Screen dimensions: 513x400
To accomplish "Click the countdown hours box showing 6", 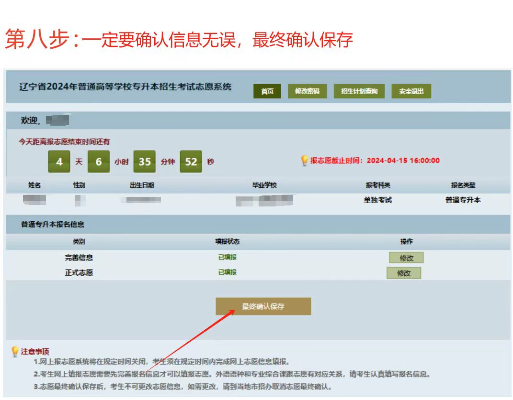I will click(x=99, y=162).
